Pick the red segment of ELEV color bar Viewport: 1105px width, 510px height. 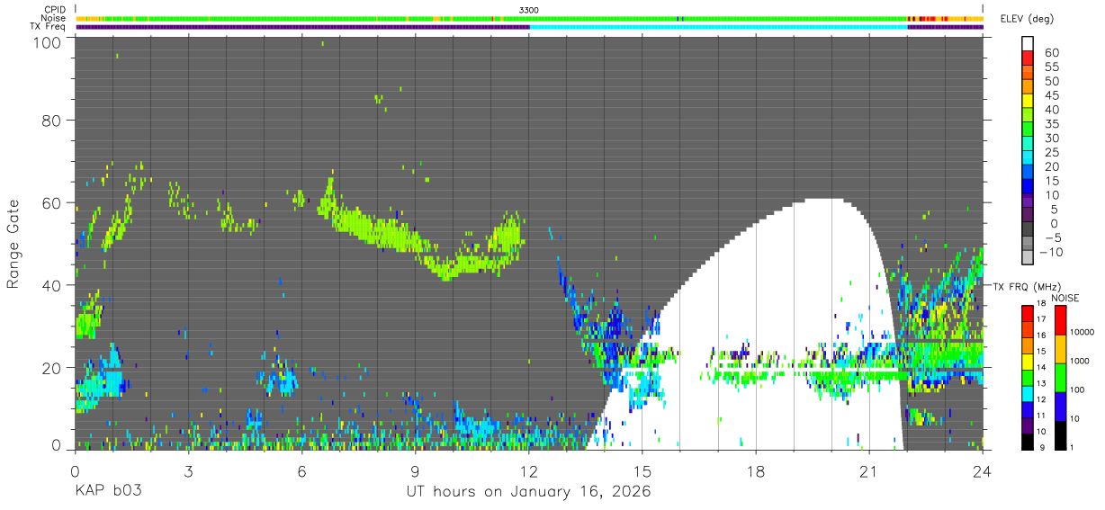pyautogui.click(x=1028, y=58)
